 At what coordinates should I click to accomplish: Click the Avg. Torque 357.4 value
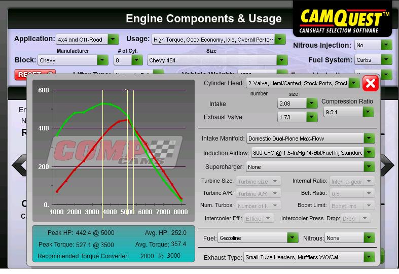click(178, 244)
